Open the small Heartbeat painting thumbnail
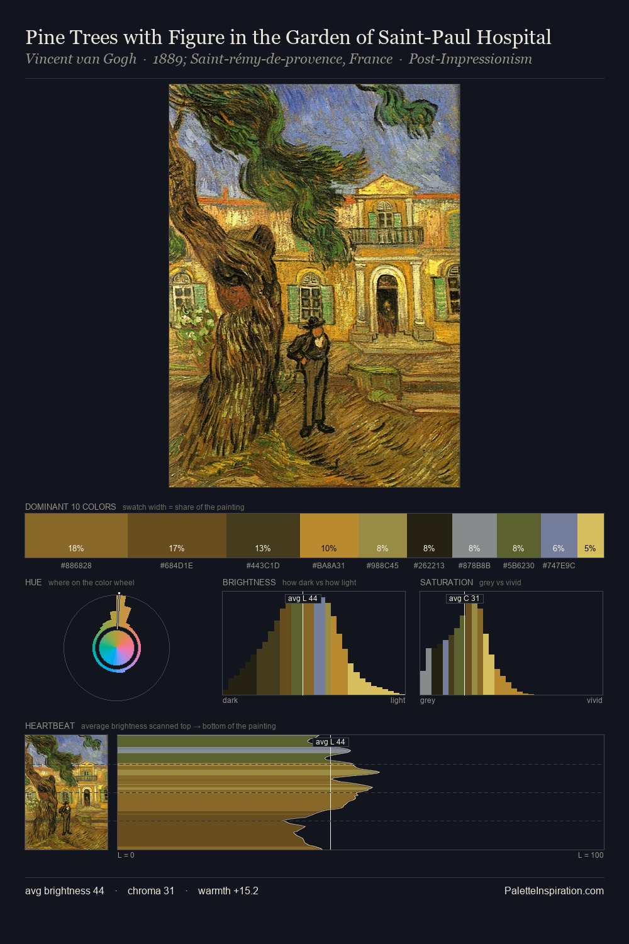This screenshot has width=629, height=944. pyautogui.click(x=66, y=792)
